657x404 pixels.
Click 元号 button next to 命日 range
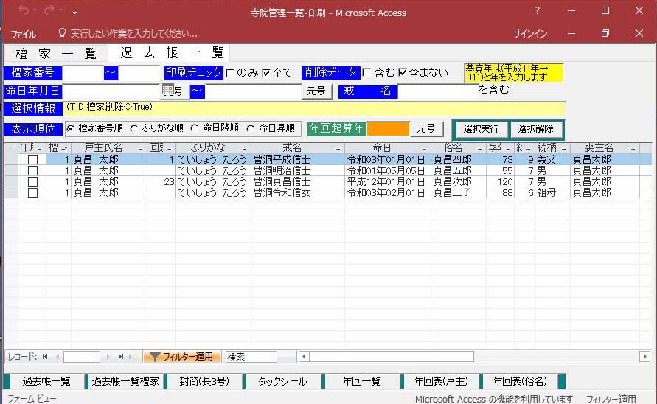(316, 91)
